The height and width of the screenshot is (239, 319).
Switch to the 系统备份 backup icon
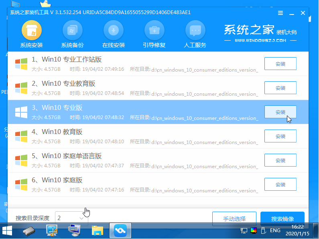pyautogui.click(x=72, y=30)
